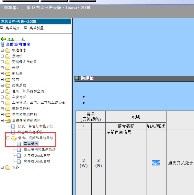Click the 左前声音信号 cell
This screenshot has width=194, height=195.
point(126,162)
